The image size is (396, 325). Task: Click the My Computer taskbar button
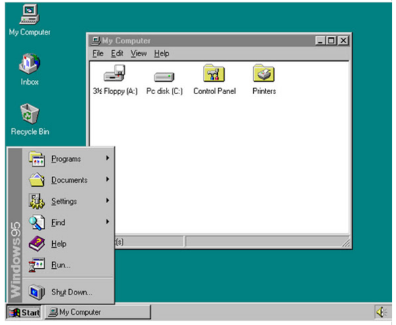click(98, 312)
